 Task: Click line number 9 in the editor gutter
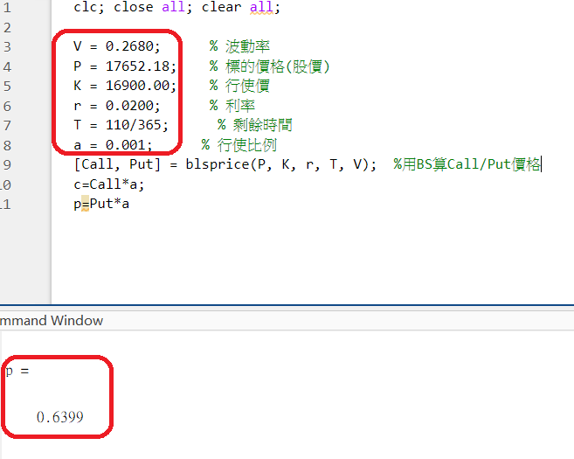(x=7, y=163)
